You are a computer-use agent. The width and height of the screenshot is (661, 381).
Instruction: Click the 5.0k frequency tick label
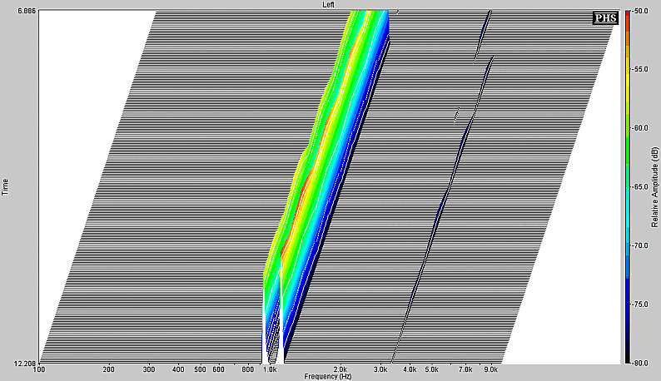[x=431, y=369]
